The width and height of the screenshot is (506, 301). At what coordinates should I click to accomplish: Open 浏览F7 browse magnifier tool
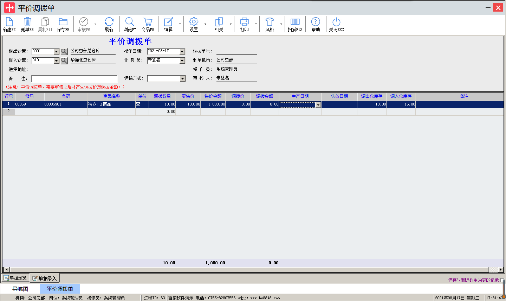(x=130, y=24)
